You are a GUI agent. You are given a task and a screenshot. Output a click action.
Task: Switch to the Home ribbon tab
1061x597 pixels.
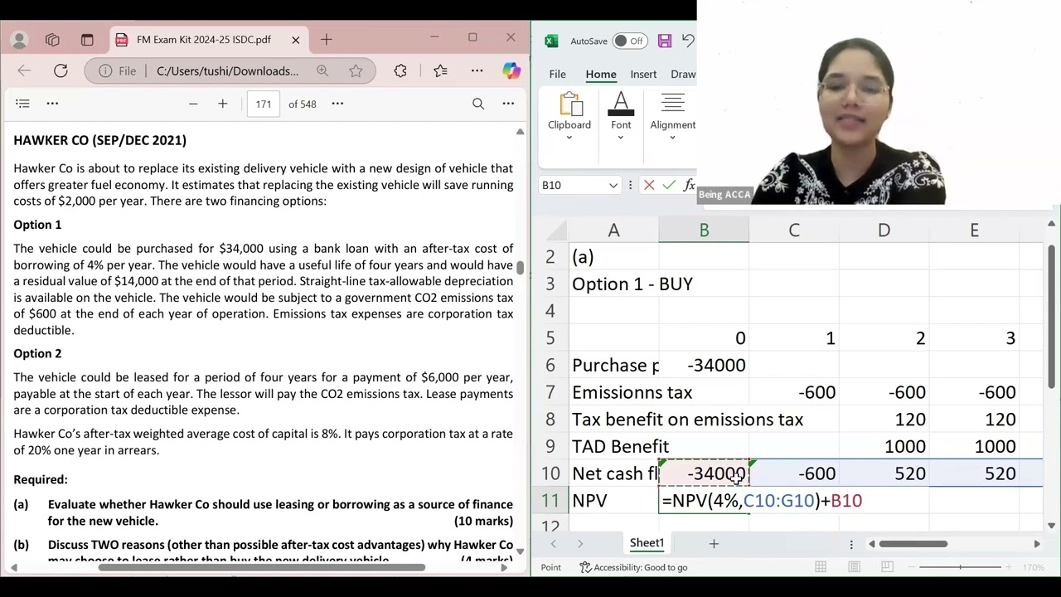(x=601, y=75)
